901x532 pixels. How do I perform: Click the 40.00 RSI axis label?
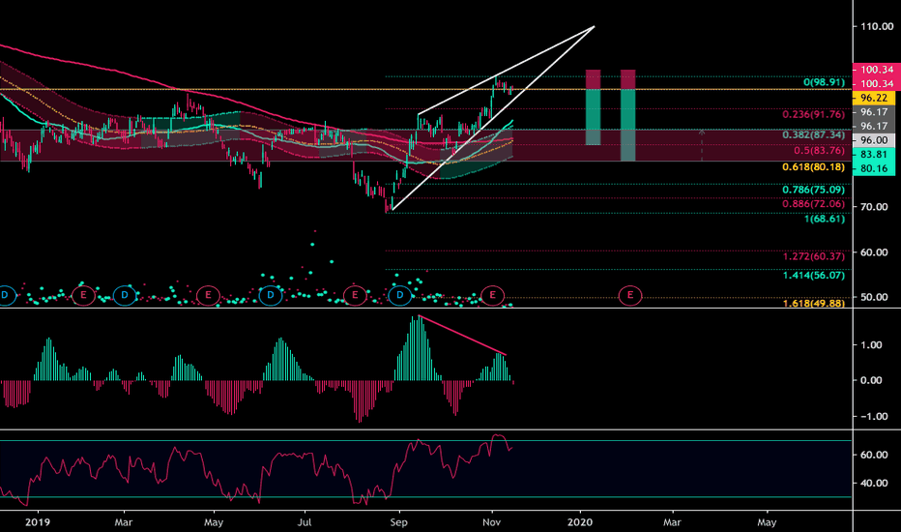[x=874, y=483]
